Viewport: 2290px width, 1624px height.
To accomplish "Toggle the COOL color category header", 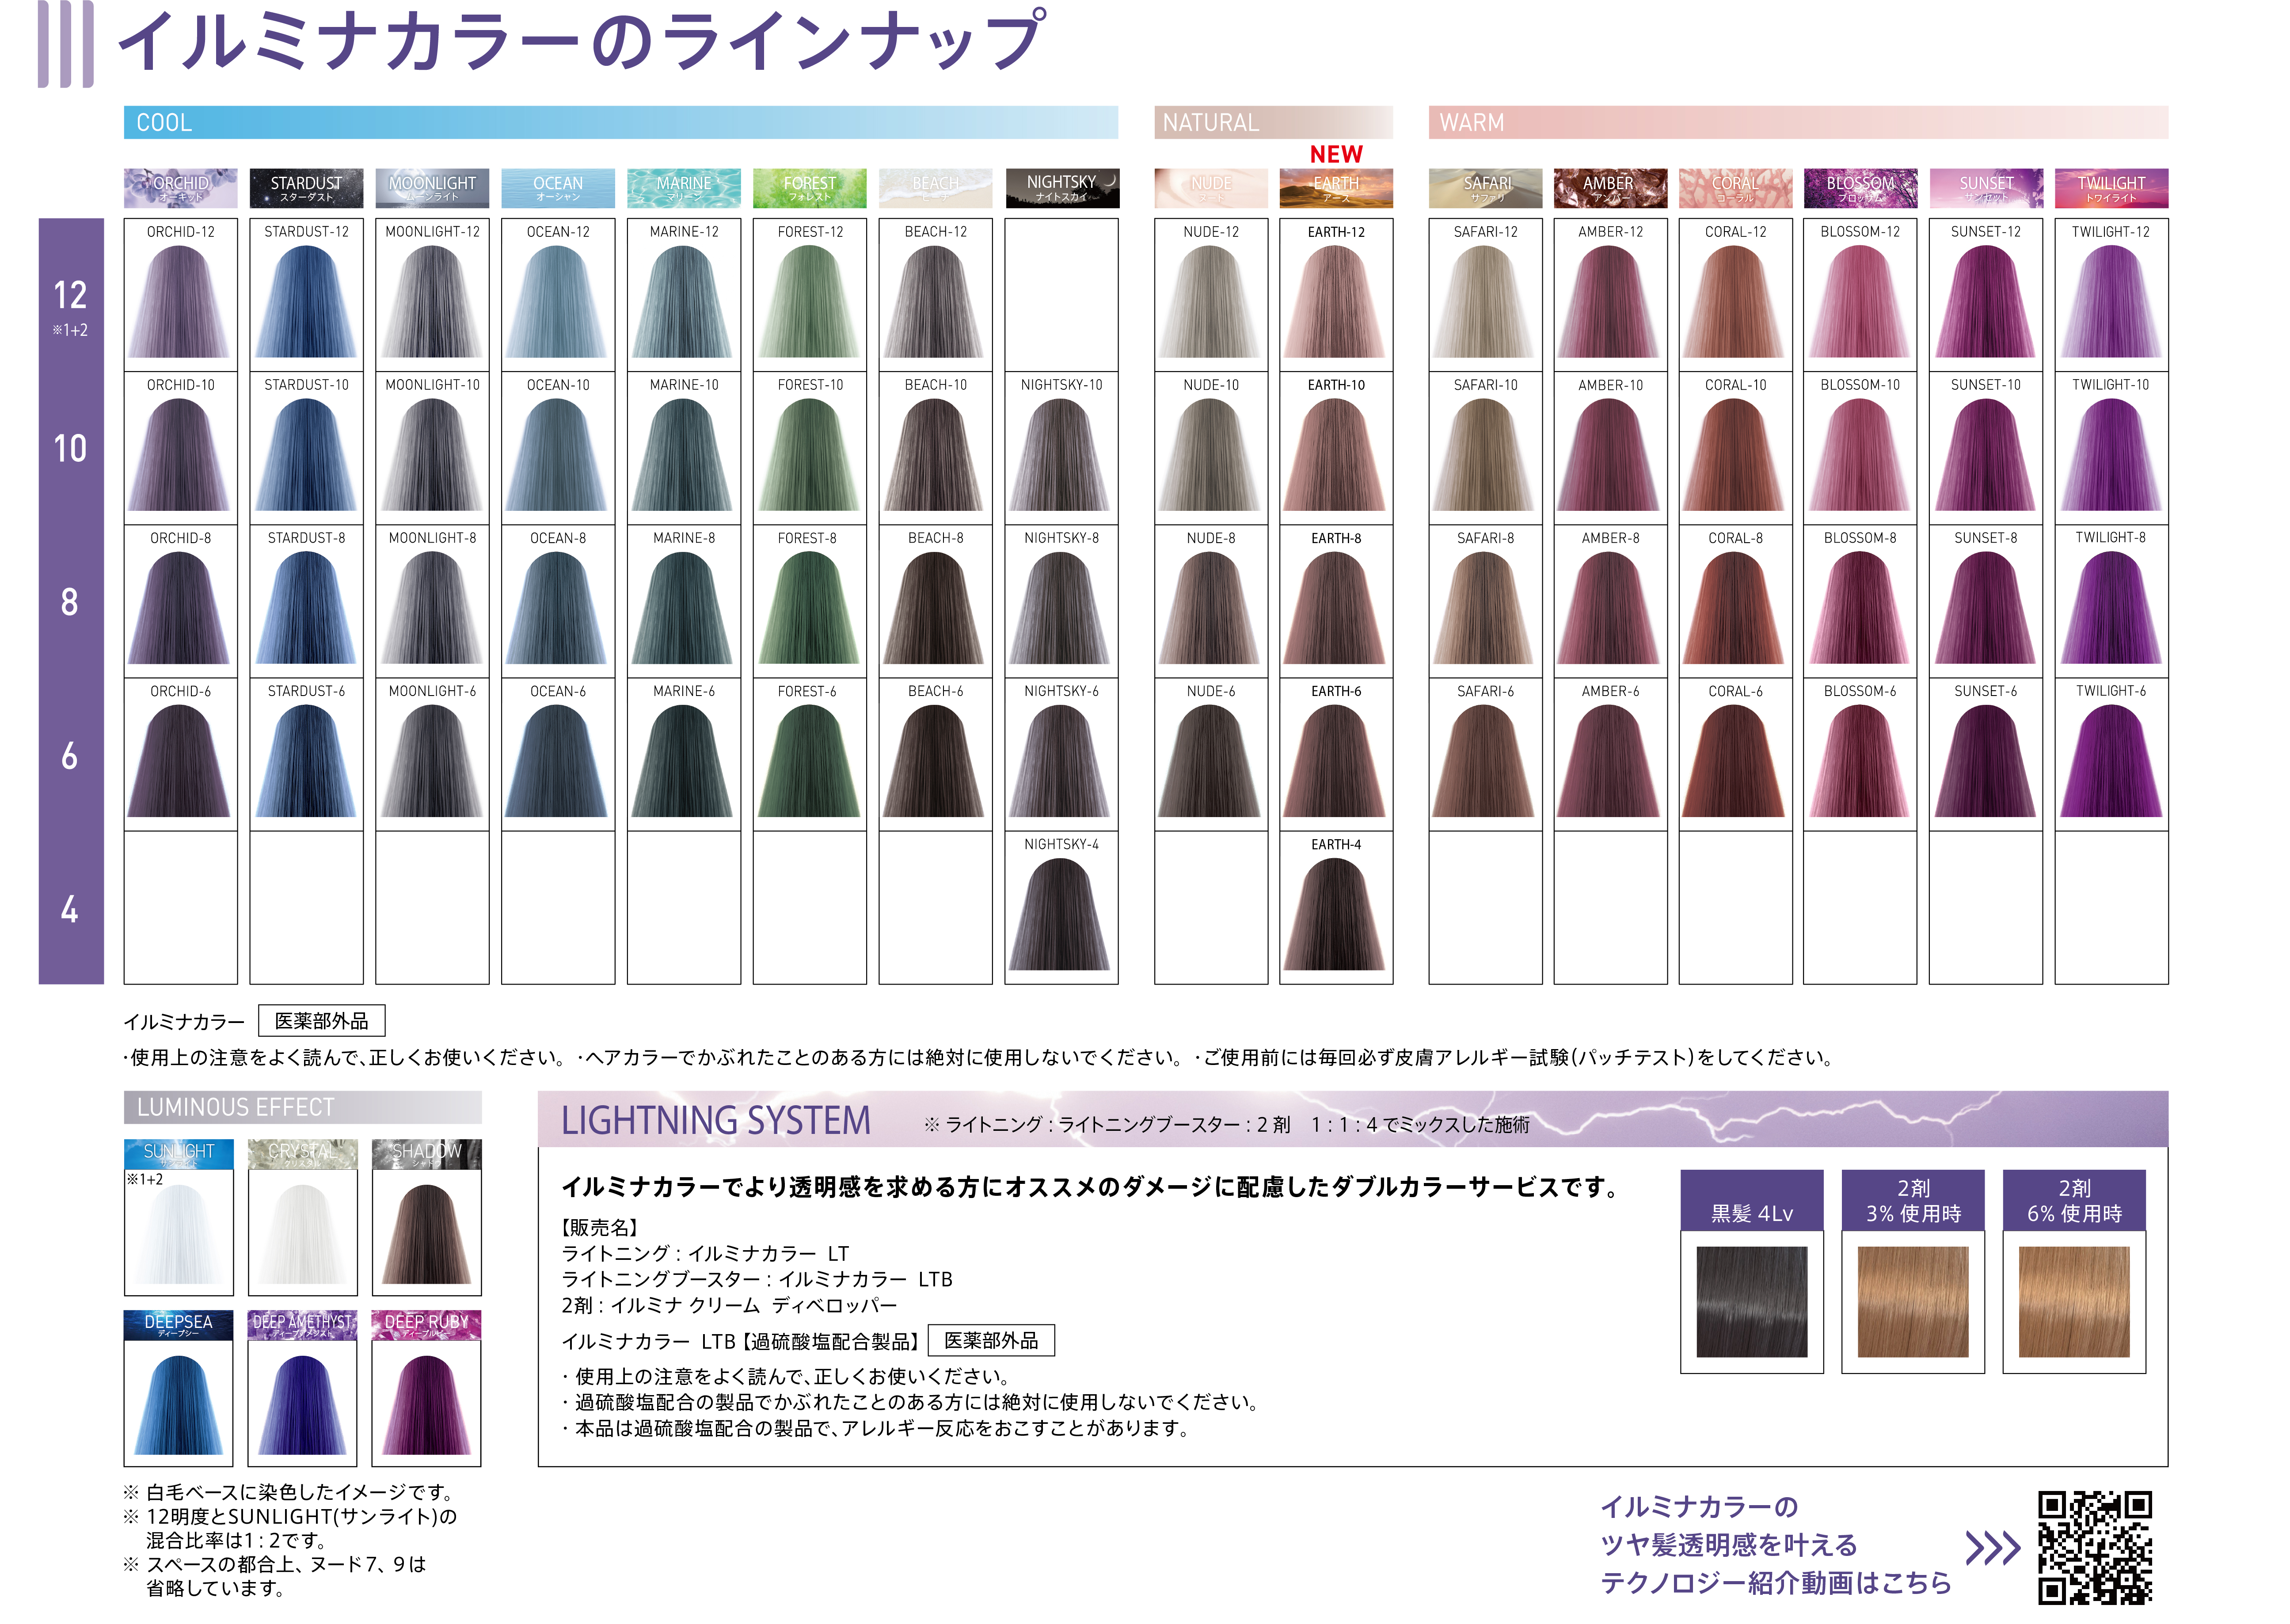I will coord(620,123).
